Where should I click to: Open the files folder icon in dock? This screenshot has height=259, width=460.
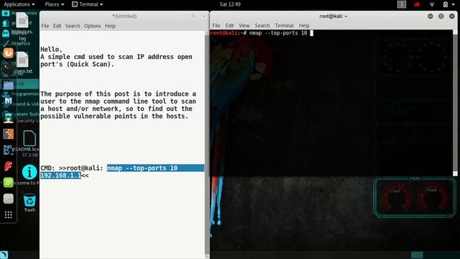coord(8,85)
